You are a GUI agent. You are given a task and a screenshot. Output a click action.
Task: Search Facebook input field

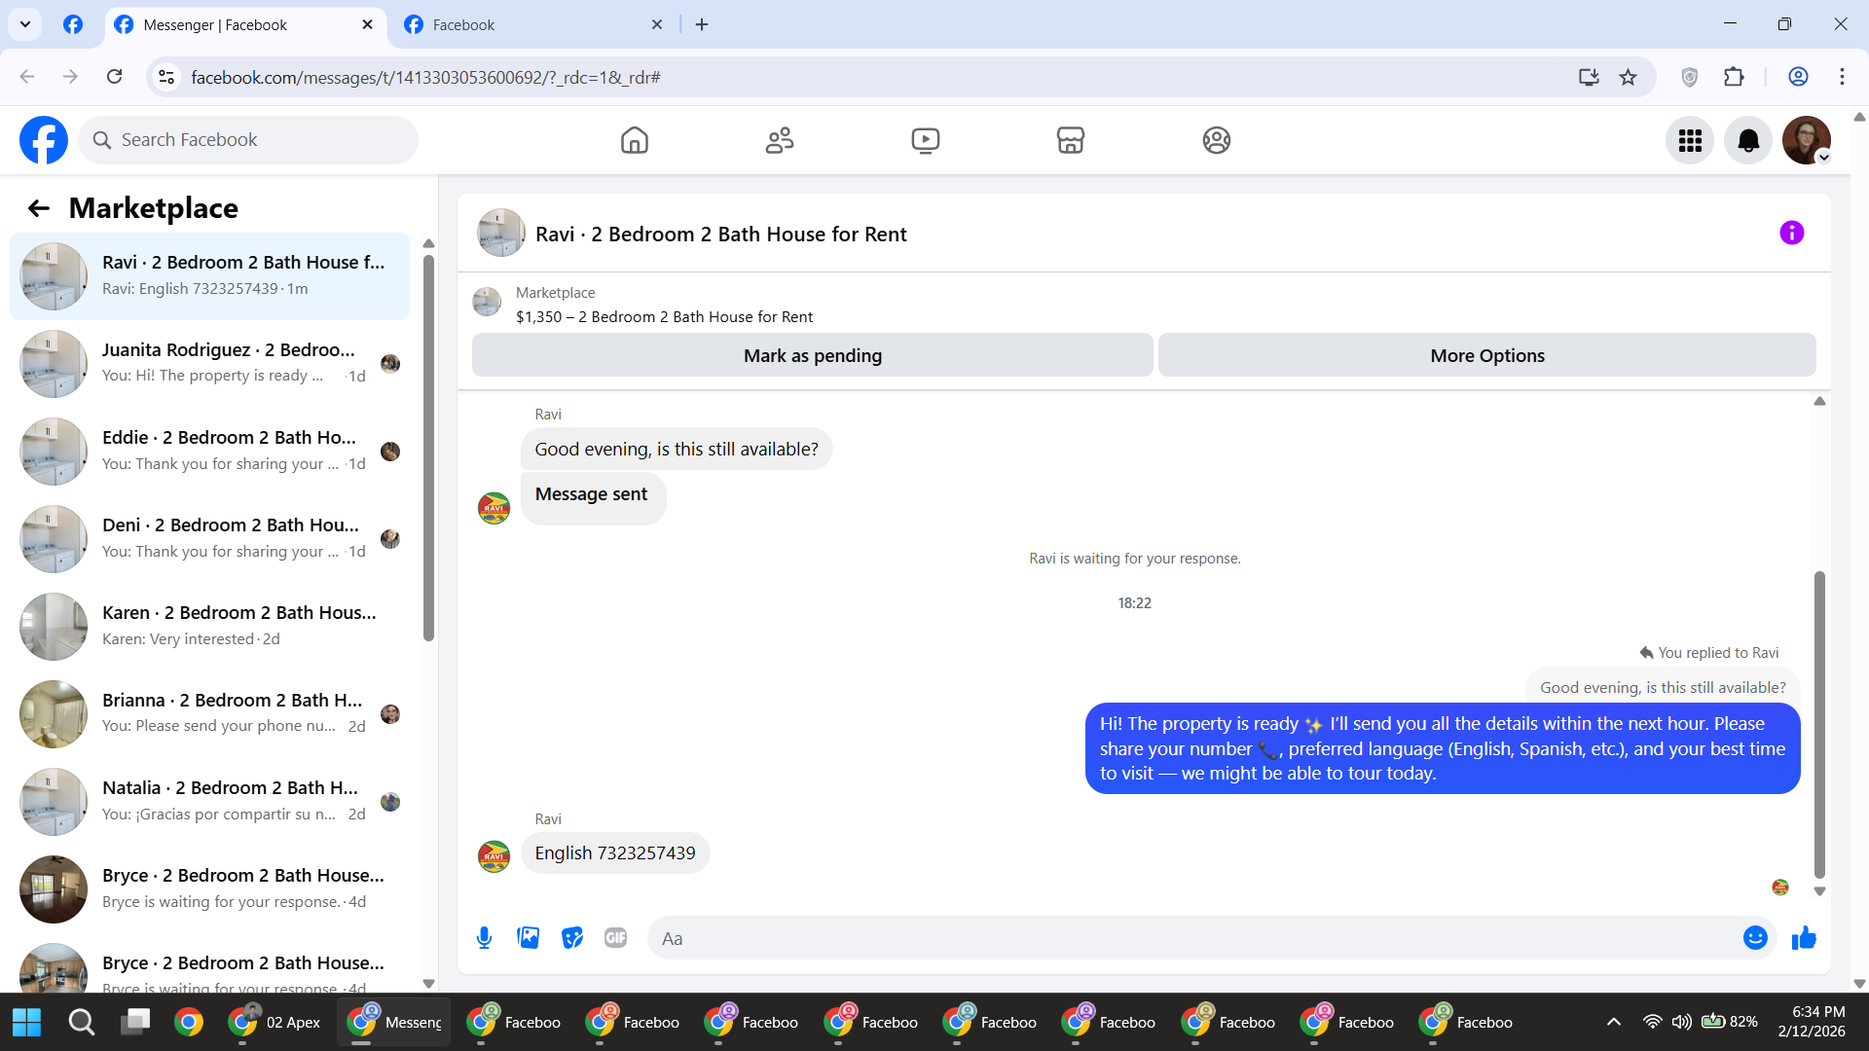click(x=249, y=140)
